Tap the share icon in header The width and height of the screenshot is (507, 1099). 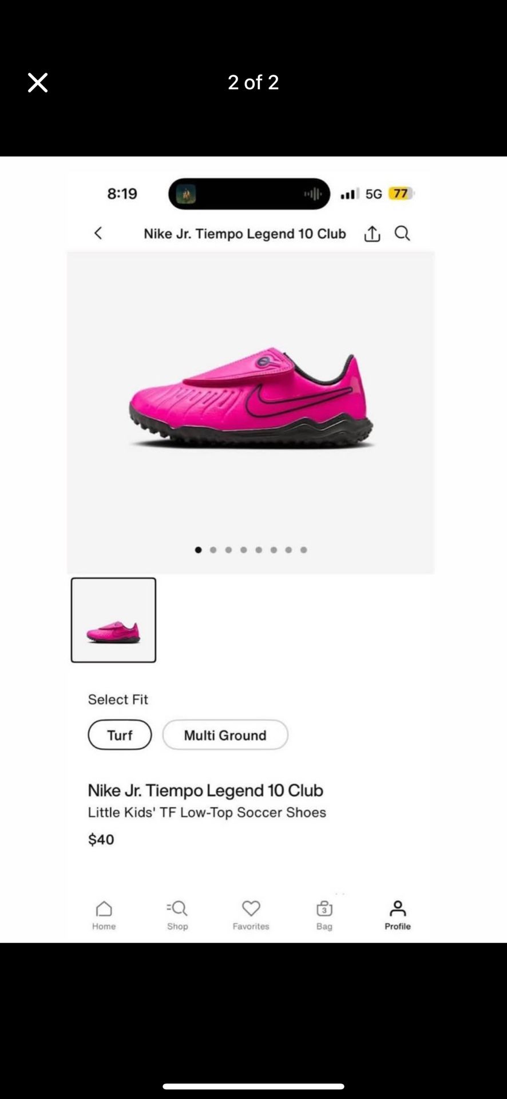(372, 233)
